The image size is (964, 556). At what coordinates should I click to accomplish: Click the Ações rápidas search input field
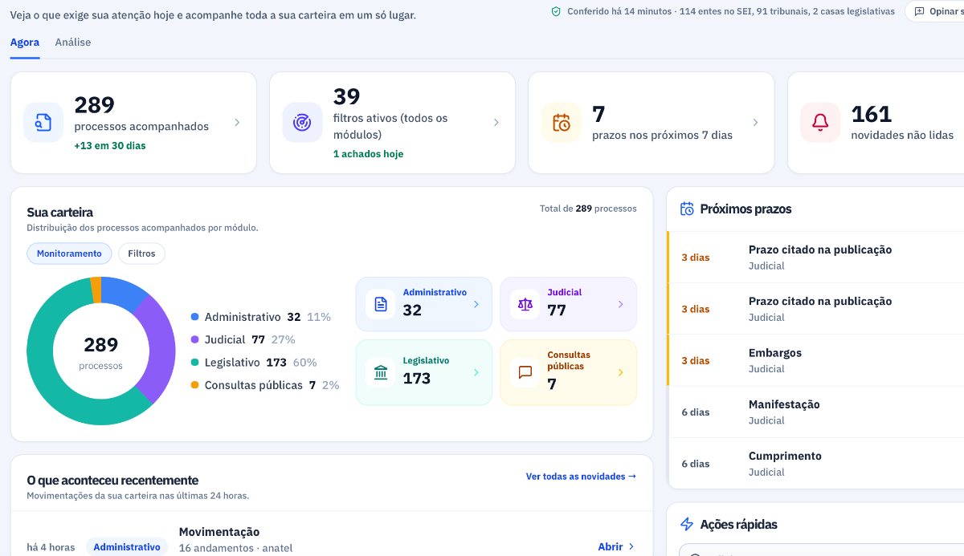point(821,550)
